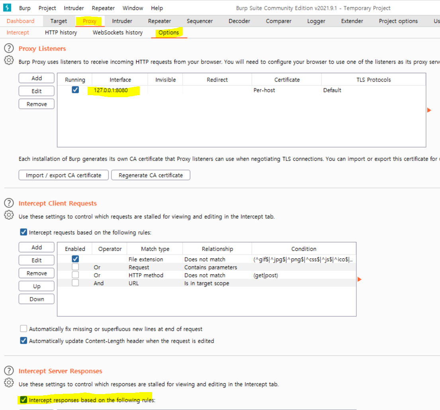
Task: Open the Project menu
Action: point(47,8)
